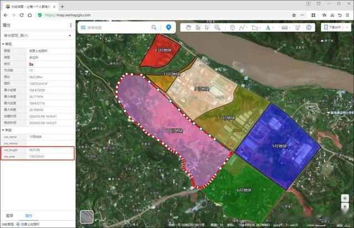
Task: Click the magnifier search icon in search box
Action: 154,28
